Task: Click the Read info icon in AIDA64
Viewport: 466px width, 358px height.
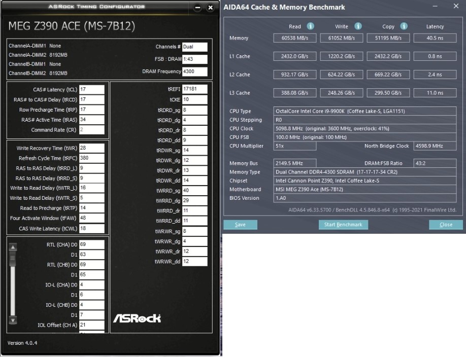Action: (311, 26)
